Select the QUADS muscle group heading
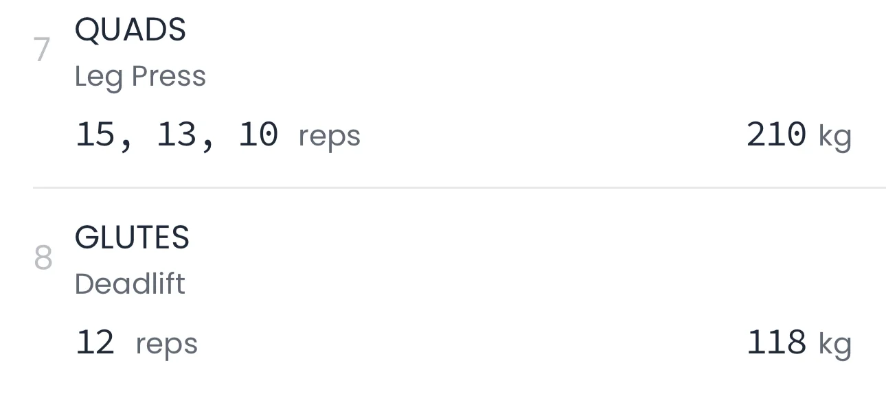This screenshot has width=886, height=396. click(130, 30)
